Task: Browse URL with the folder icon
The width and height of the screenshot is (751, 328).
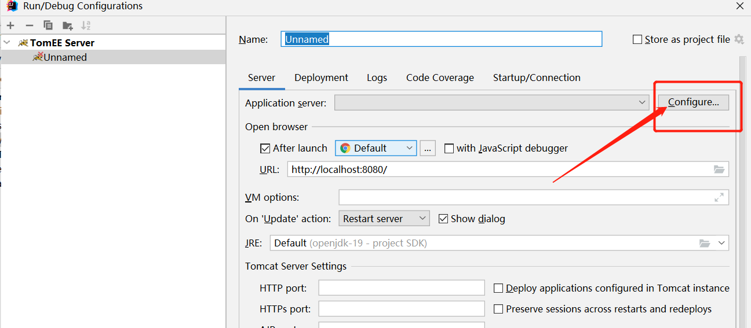Action: [719, 169]
